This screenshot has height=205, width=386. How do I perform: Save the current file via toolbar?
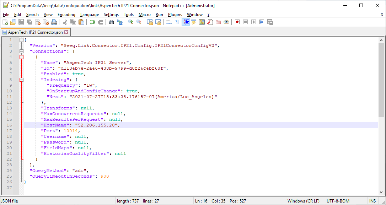21,22
